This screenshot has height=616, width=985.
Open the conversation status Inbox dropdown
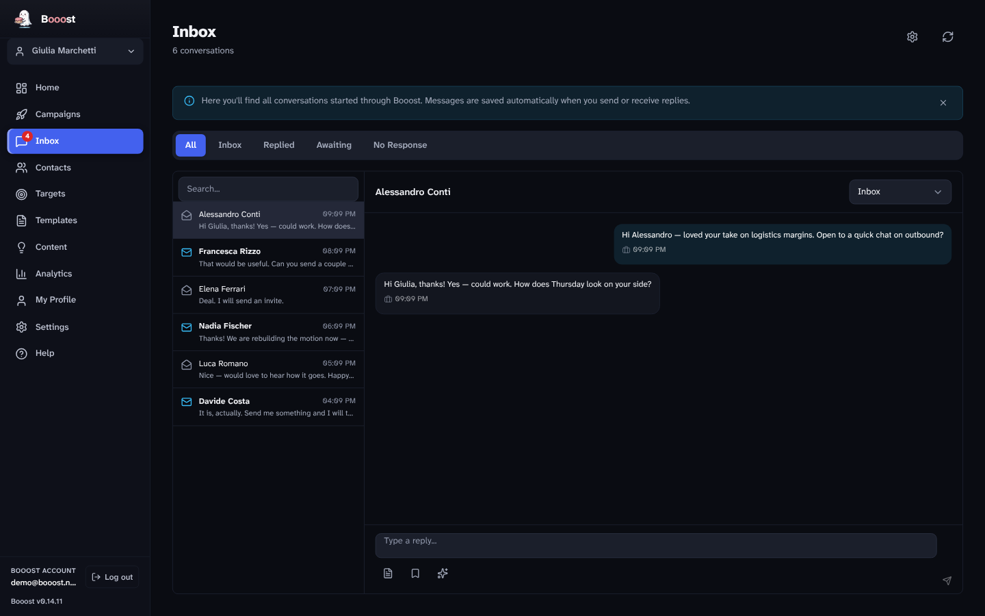point(900,192)
